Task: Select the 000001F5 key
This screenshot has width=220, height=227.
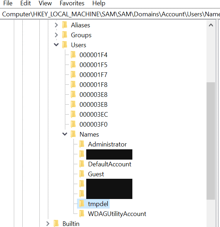Action: pyautogui.click(x=93, y=65)
